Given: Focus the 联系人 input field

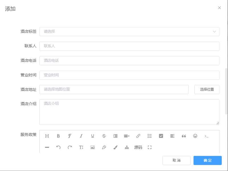Looking at the screenshot, I should click(129, 46).
